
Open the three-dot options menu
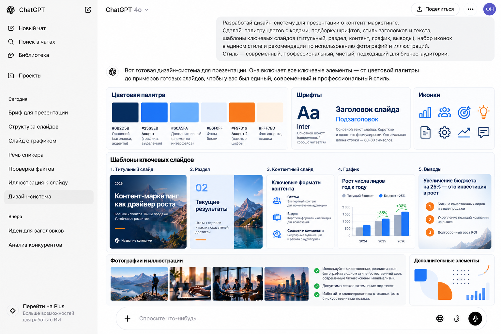point(470,9)
